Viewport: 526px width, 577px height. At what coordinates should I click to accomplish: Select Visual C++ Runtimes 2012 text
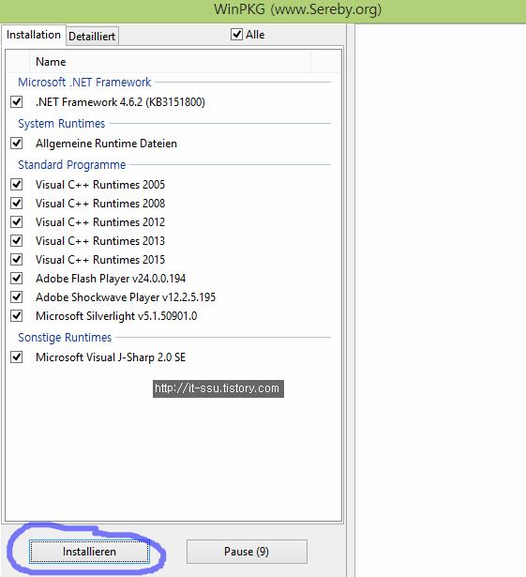pos(100,222)
